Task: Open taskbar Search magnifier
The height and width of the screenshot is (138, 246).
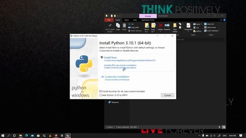Action: [x=8, y=135]
